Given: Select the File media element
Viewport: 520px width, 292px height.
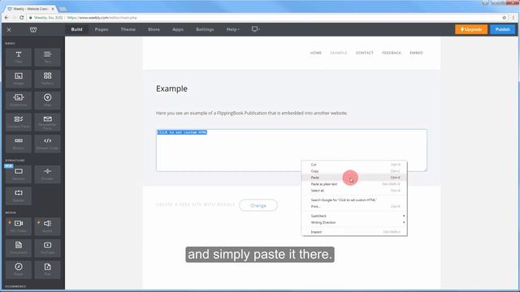Looking at the screenshot, I should coord(47,269).
